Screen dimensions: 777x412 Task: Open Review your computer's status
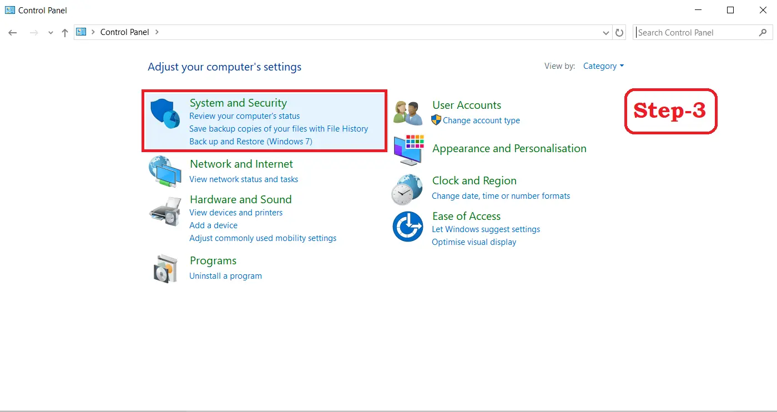click(244, 116)
